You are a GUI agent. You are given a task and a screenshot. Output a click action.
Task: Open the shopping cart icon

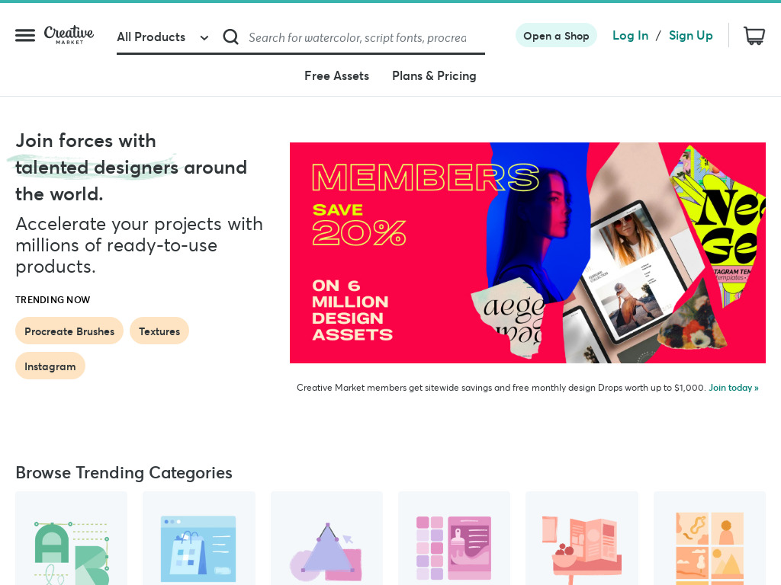[754, 36]
